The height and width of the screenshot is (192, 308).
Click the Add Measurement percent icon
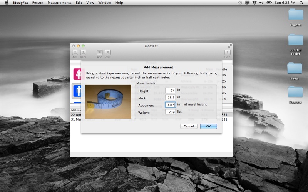pyautogui.click(x=99, y=52)
